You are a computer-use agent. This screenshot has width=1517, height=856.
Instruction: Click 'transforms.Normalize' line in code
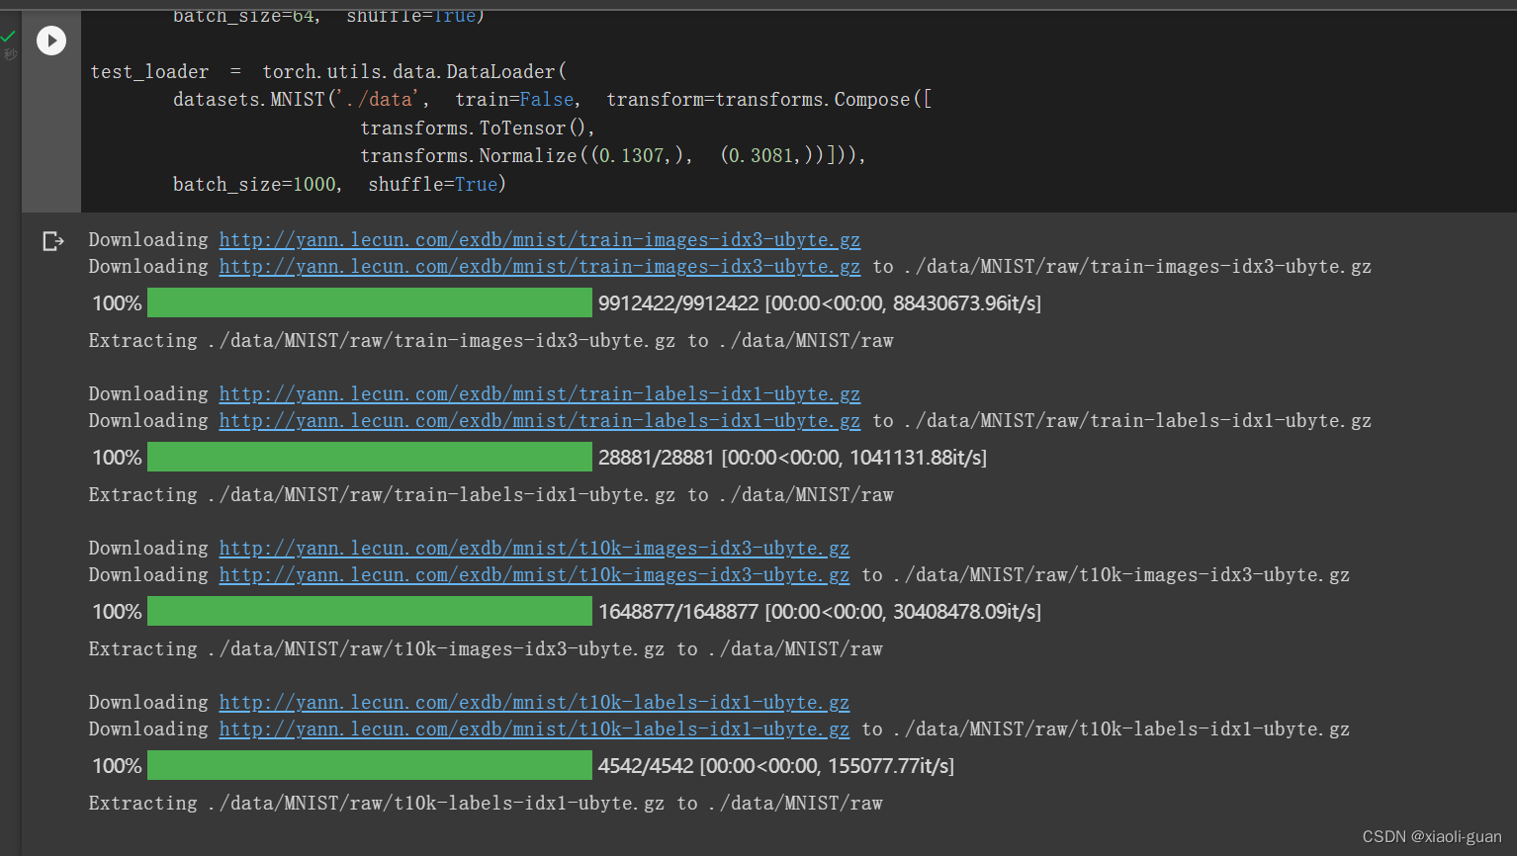click(x=612, y=155)
